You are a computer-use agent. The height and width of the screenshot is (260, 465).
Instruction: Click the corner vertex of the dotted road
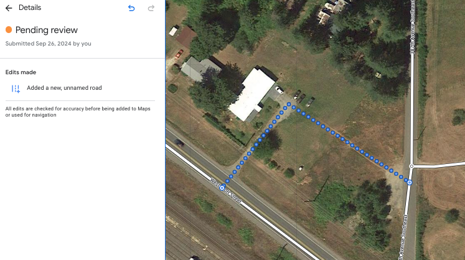click(x=289, y=104)
